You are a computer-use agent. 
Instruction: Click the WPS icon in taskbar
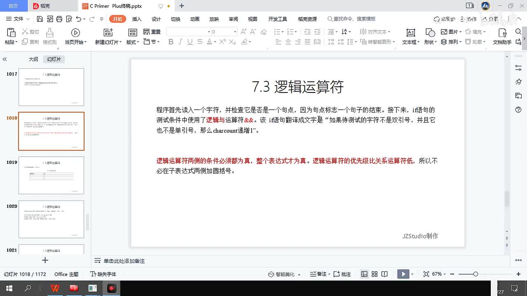point(55,288)
